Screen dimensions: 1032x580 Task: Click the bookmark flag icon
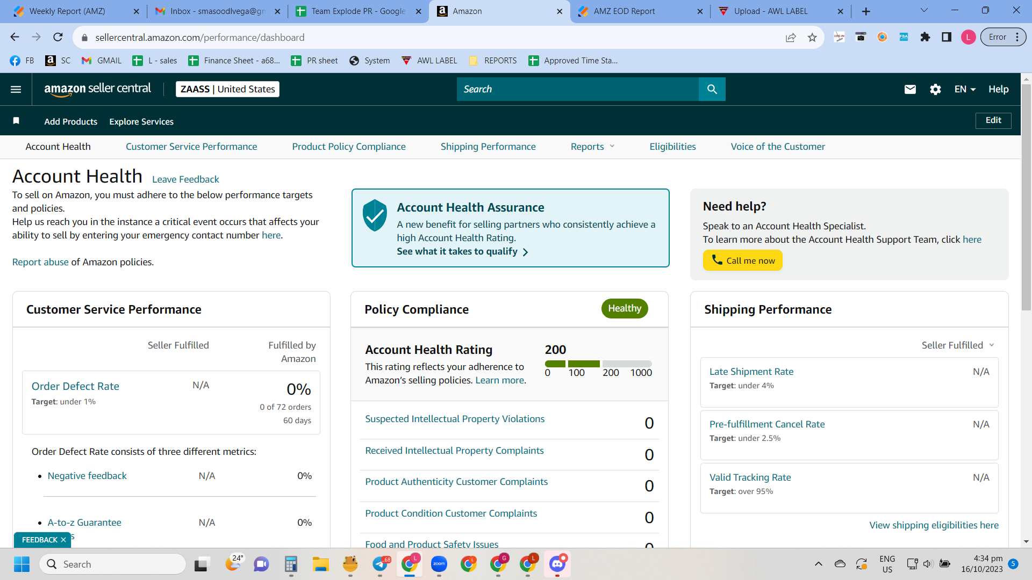pyautogui.click(x=16, y=121)
